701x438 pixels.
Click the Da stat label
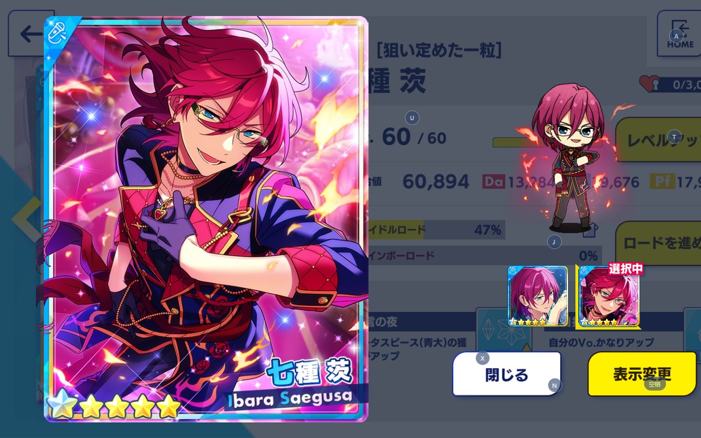(x=493, y=182)
